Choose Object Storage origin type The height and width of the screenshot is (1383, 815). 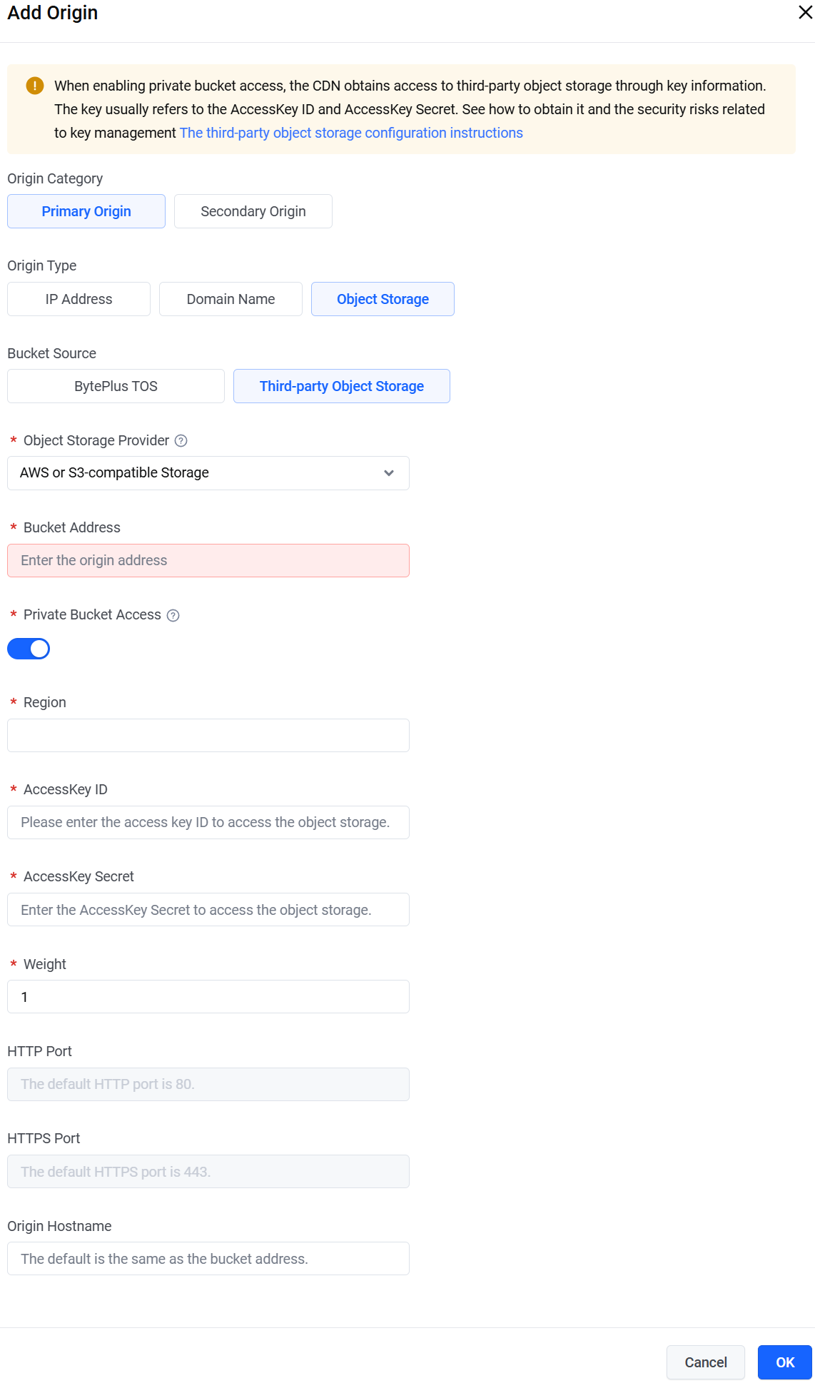coord(383,299)
